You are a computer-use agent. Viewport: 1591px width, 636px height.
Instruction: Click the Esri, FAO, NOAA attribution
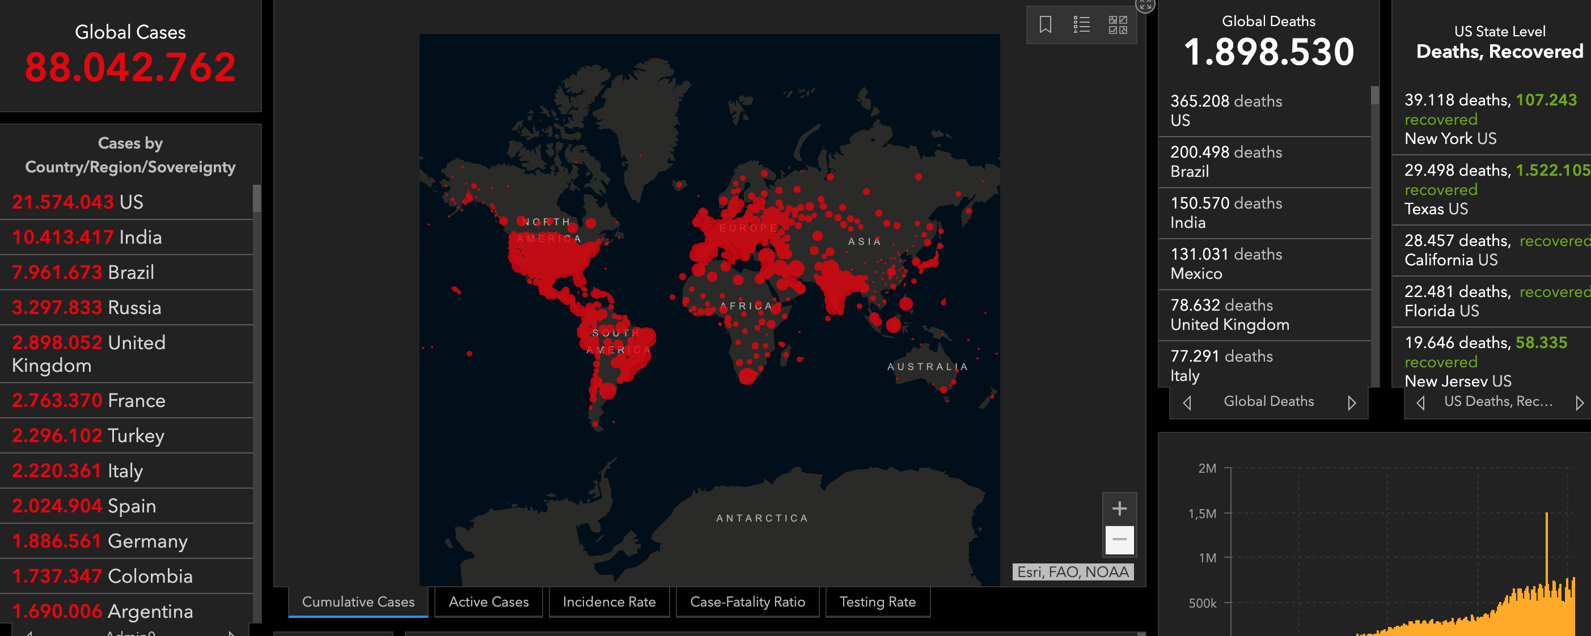[x=1073, y=572]
